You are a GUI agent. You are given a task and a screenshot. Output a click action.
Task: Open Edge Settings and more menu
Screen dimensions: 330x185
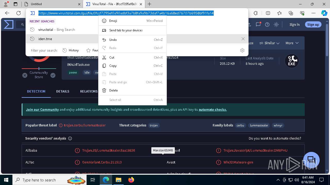point(313,13)
